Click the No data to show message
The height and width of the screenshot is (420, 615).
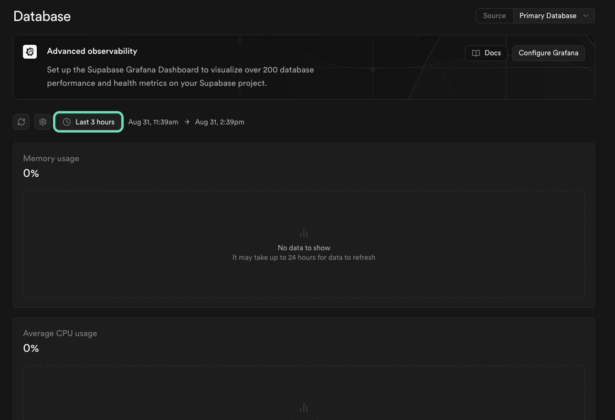304,248
